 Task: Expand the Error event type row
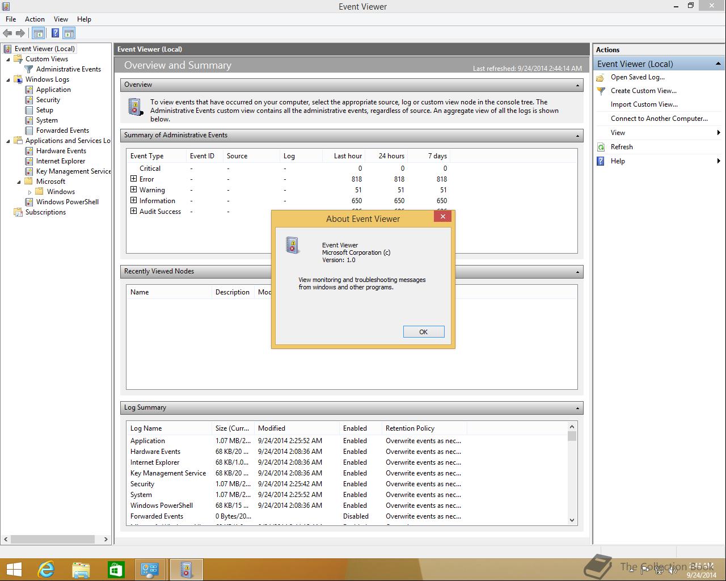coord(134,179)
